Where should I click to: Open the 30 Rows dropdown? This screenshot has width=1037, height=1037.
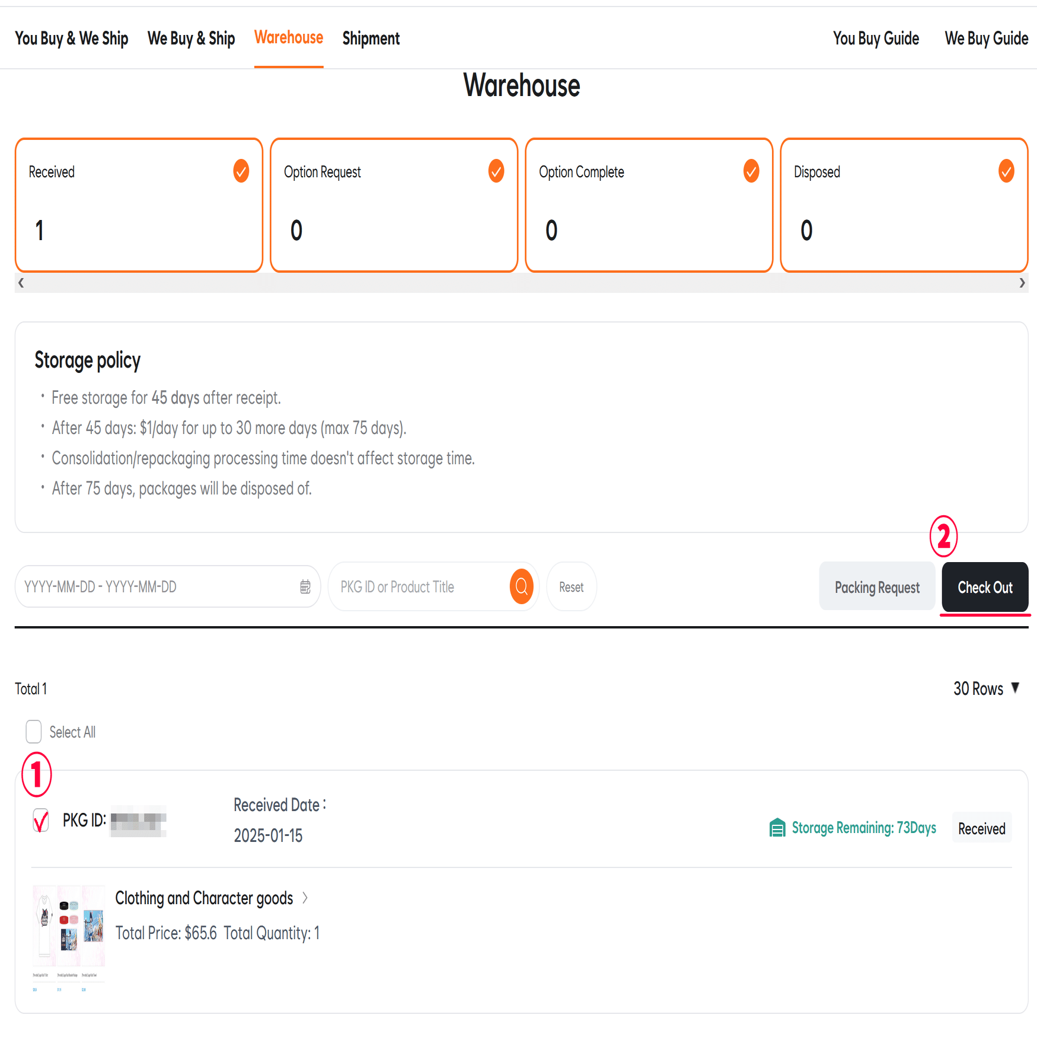coord(985,688)
